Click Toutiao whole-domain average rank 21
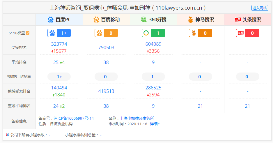273x143 pixels. click(247, 106)
